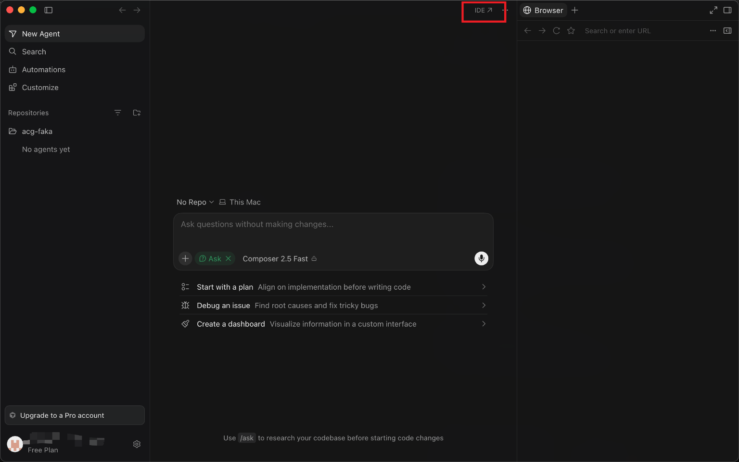Expand Debug an issue chevron
Screen dimensions: 739x462
click(x=484, y=306)
